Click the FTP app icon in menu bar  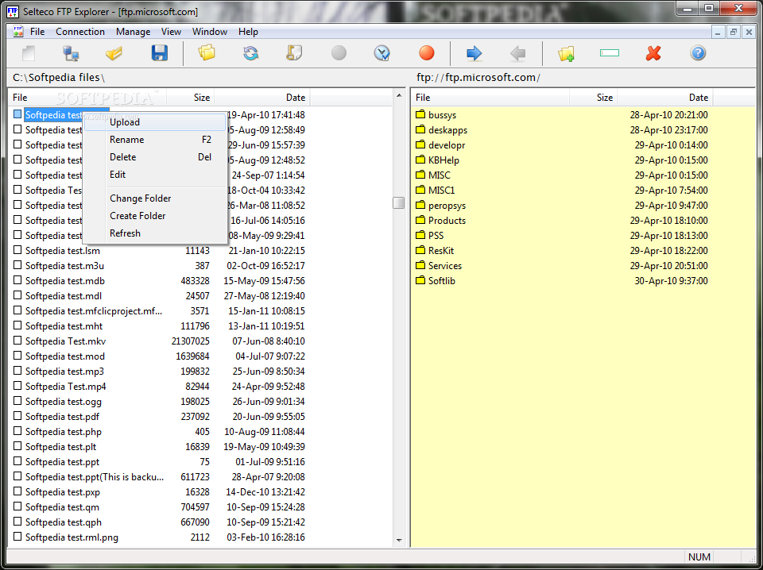[x=18, y=32]
